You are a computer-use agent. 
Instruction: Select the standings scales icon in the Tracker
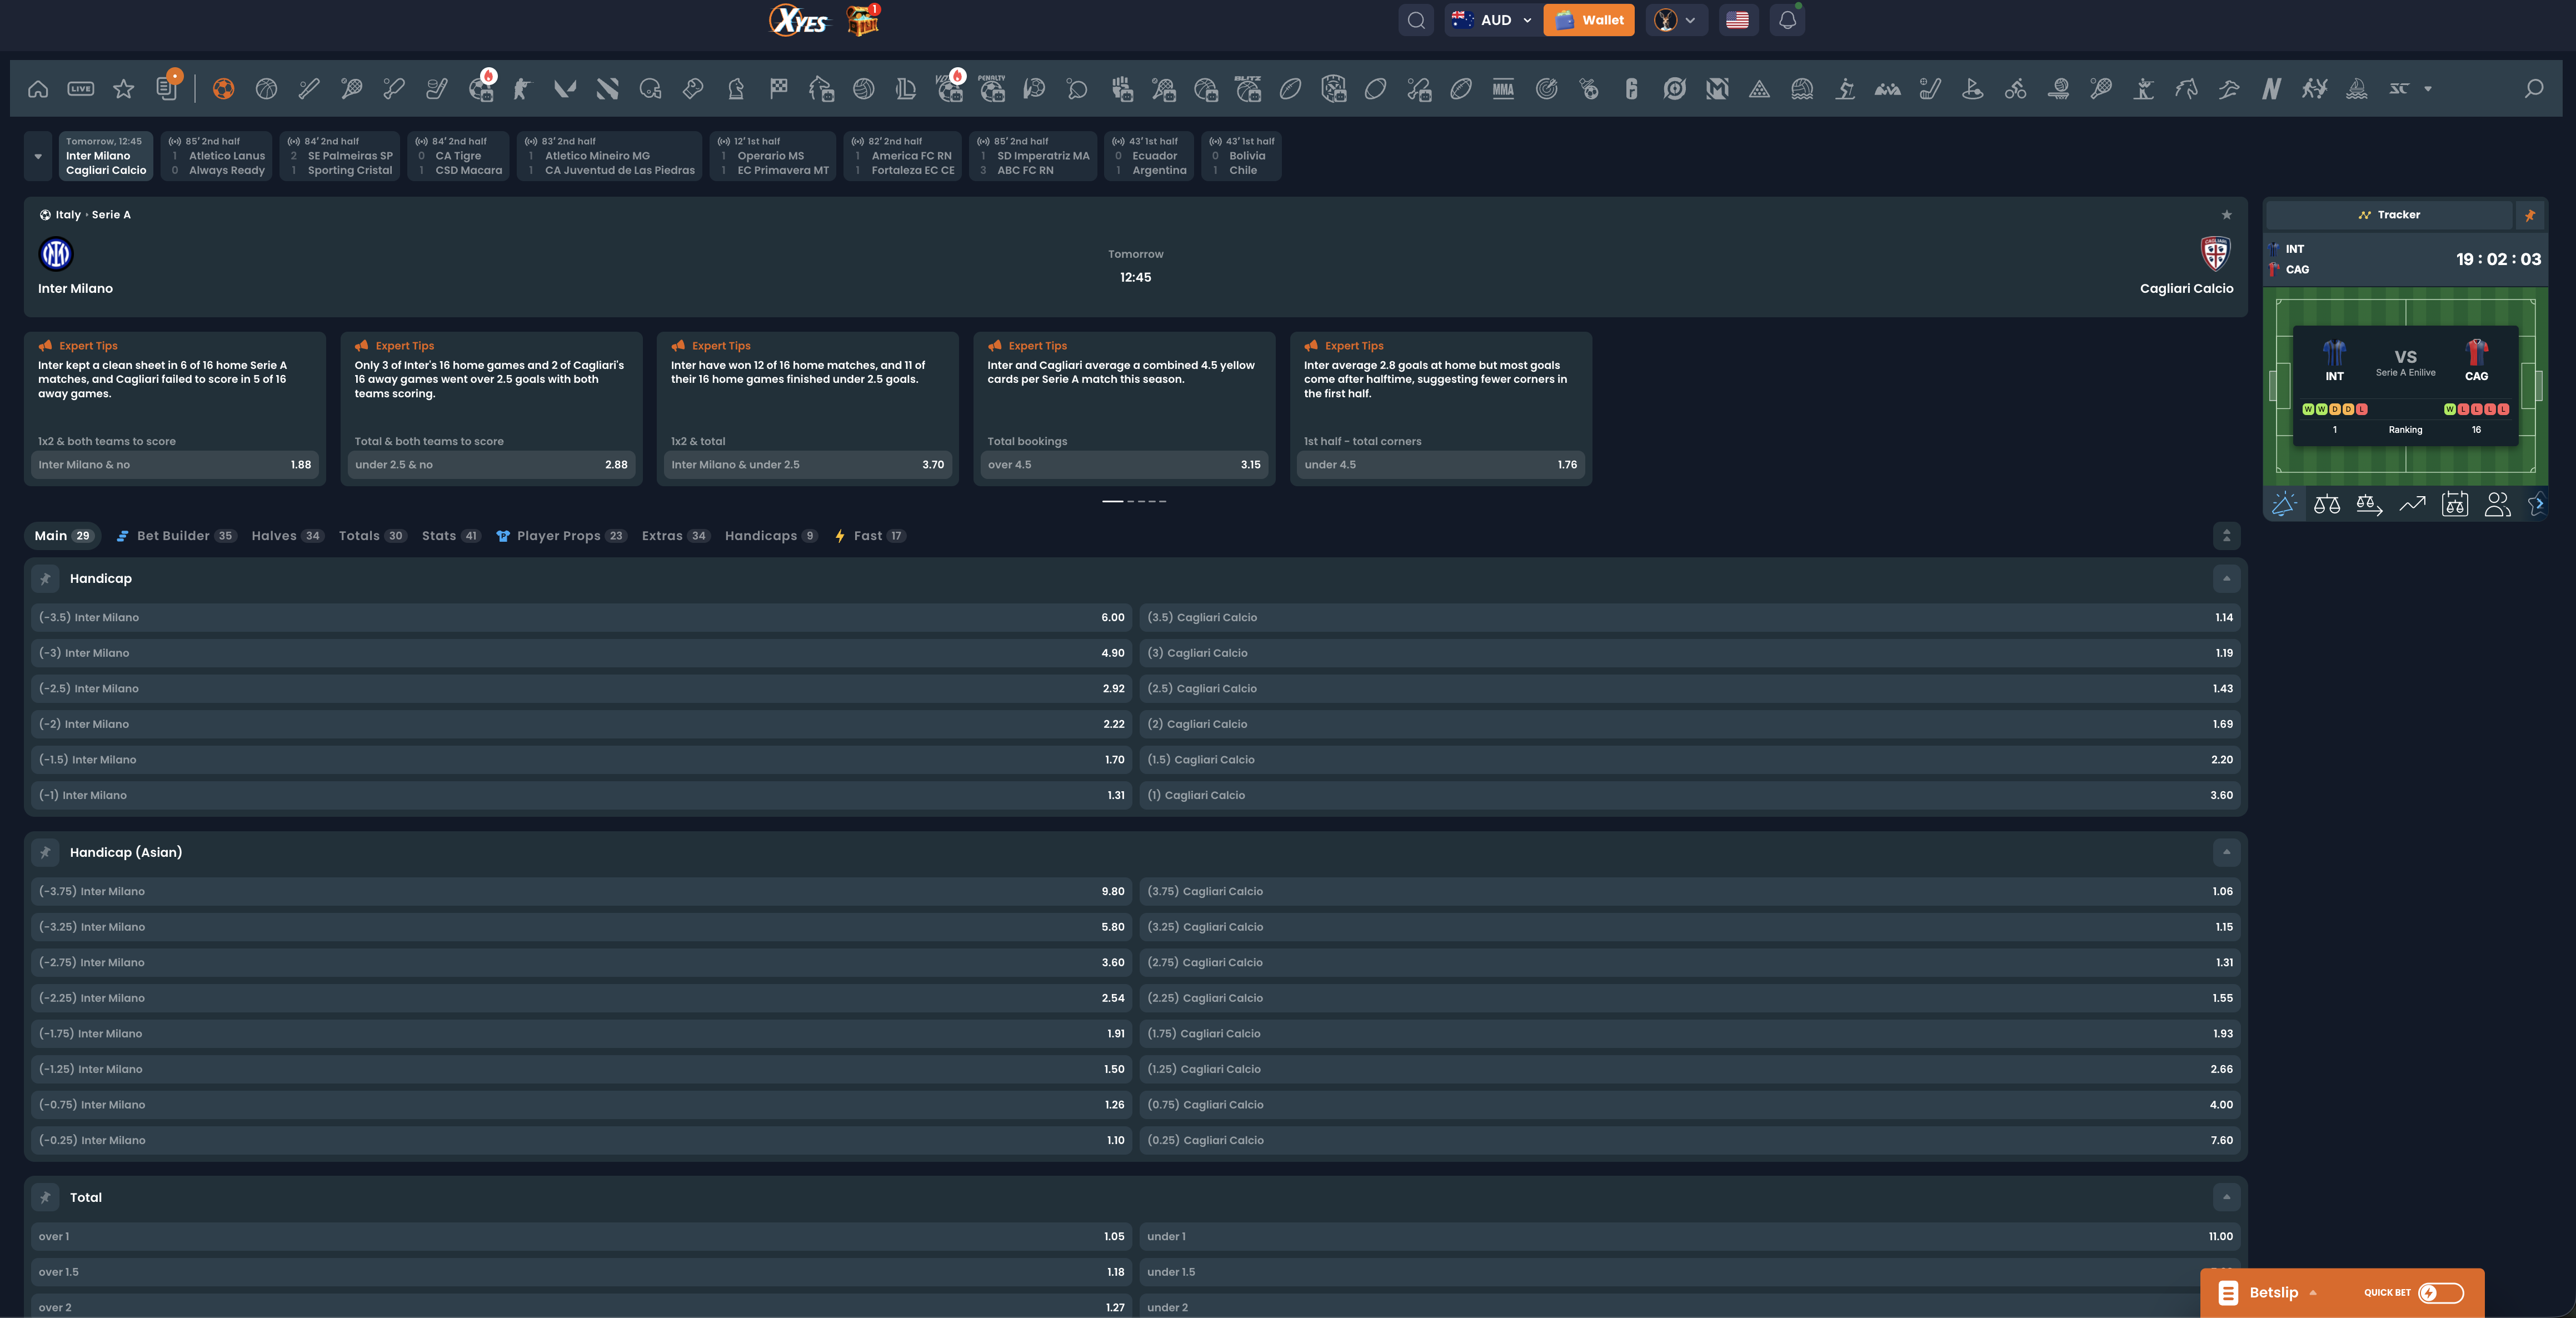pyautogui.click(x=2327, y=505)
